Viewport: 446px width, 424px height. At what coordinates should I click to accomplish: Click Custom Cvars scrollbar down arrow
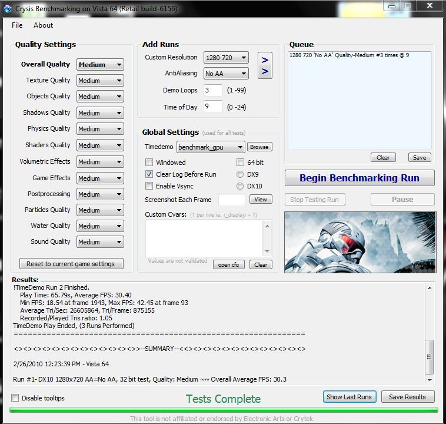click(x=267, y=251)
